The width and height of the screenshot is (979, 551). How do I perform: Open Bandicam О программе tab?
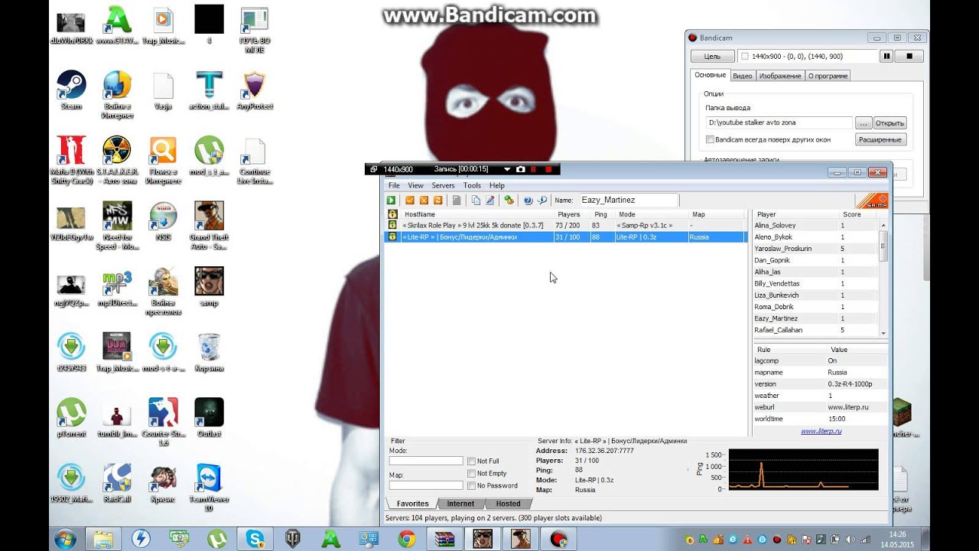tap(828, 76)
